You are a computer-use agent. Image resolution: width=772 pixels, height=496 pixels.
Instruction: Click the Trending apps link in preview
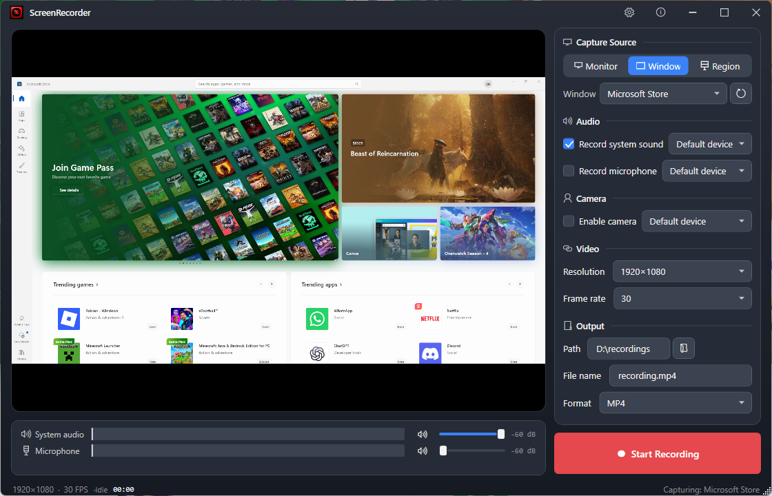pyautogui.click(x=321, y=285)
